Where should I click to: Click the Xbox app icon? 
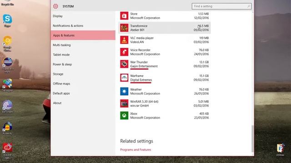coord(124,115)
